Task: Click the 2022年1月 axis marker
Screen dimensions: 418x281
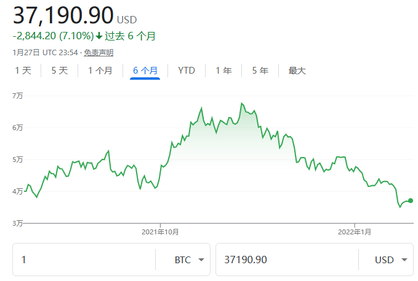Action: point(355,232)
